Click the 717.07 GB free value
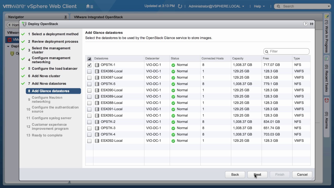 [272, 65]
